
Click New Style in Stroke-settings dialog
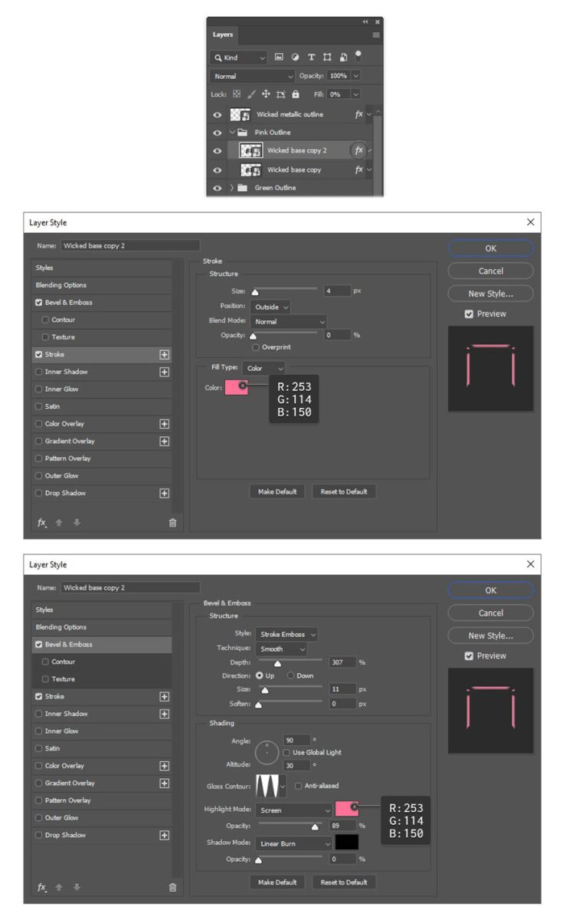[490, 294]
